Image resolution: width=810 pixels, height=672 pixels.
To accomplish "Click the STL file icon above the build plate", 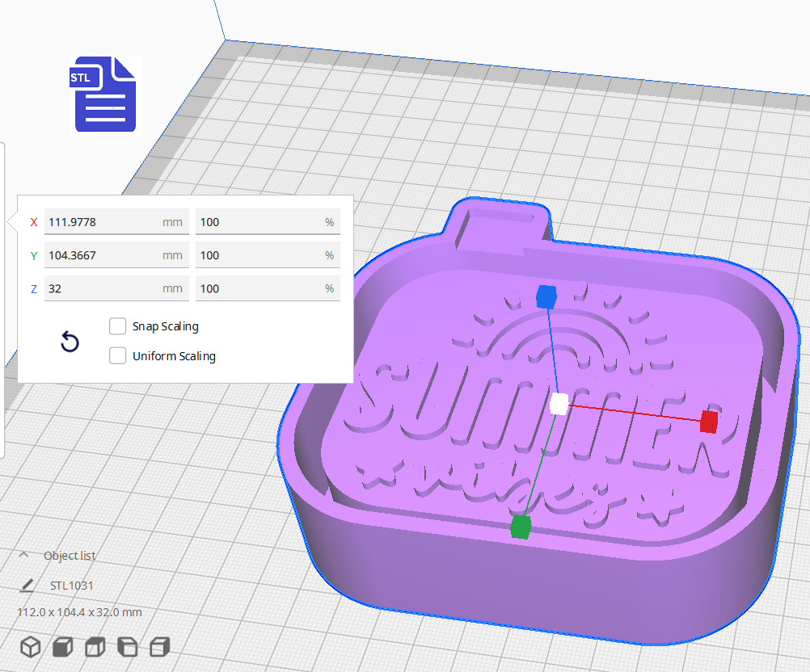I will pyautogui.click(x=103, y=94).
